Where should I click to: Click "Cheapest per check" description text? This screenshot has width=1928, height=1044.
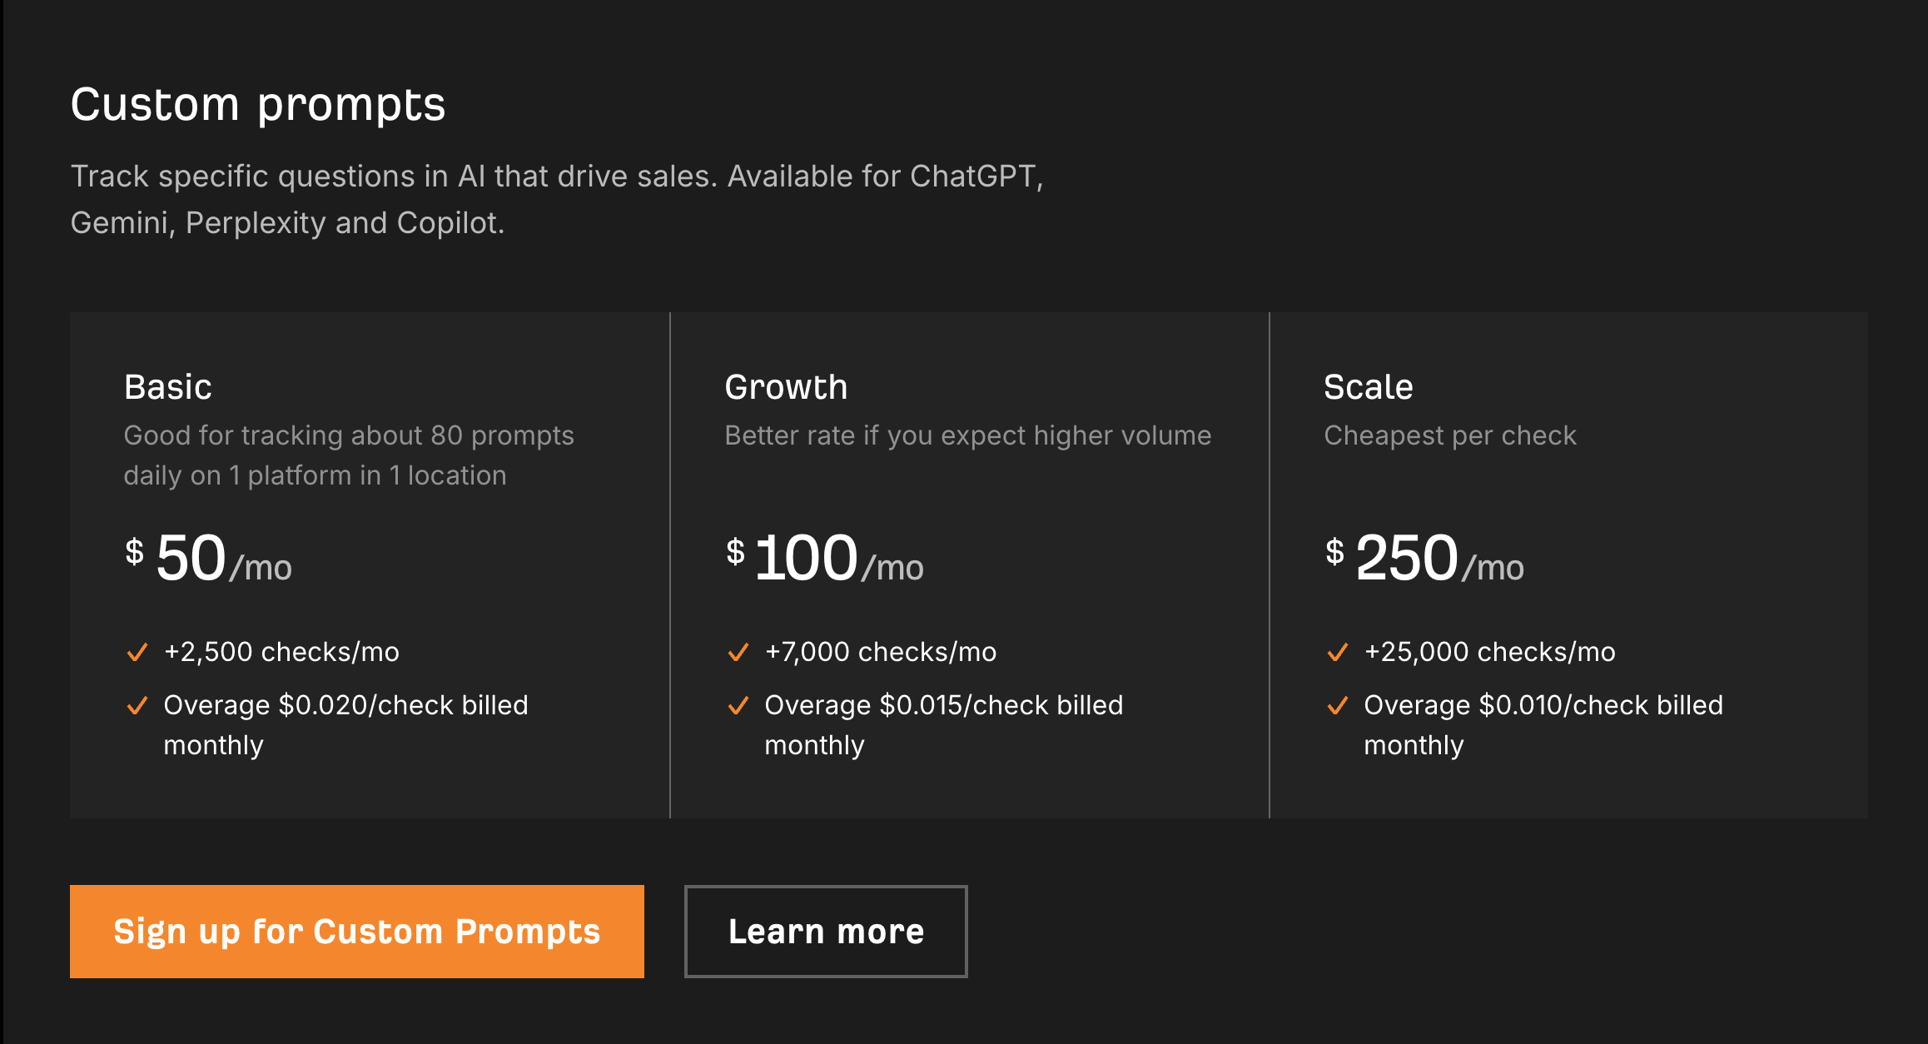(1450, 435)
